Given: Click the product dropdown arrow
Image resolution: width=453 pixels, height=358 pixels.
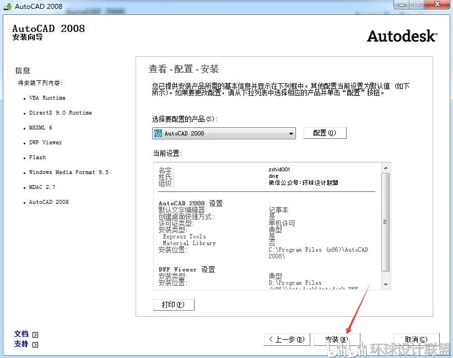Looking at the screenshot, I should (x=291, y=133).
